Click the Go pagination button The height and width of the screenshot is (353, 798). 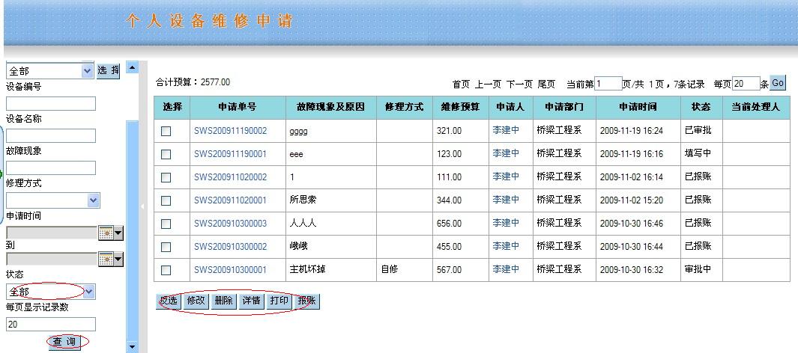point(777,83)
